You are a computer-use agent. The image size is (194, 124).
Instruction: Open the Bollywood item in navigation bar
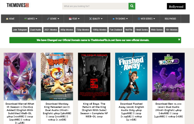pyautogui.click(x=170, y=19)
